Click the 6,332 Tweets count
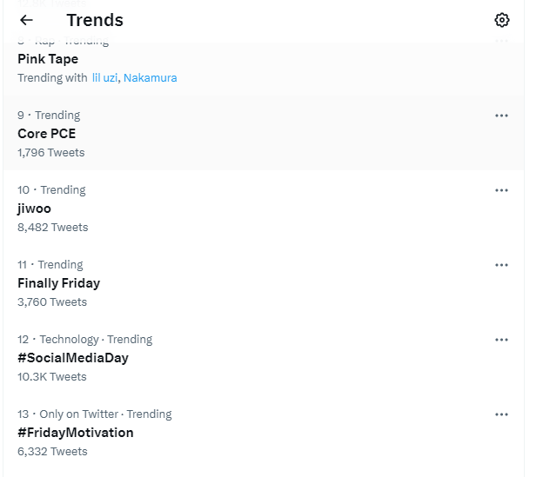 tap(52, 452)
